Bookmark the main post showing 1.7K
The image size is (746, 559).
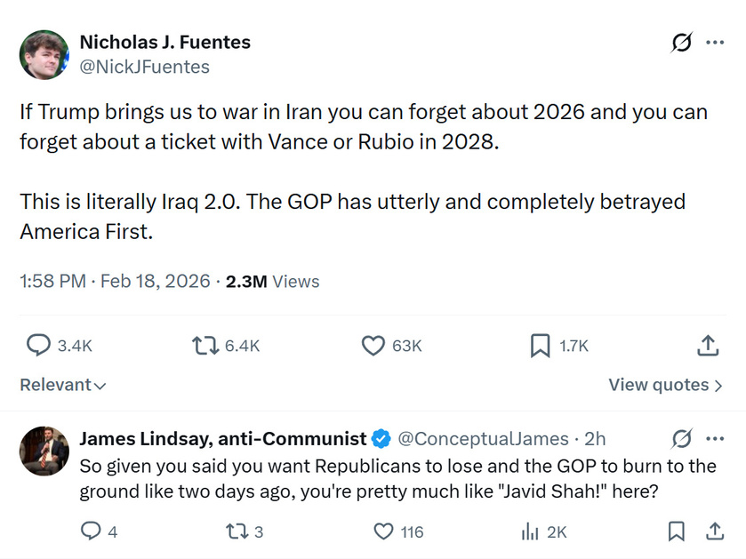540,346
